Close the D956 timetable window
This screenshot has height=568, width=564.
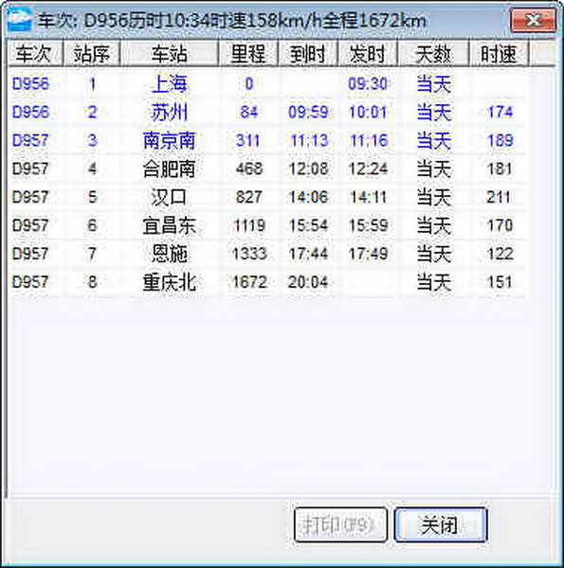(533, 20)
